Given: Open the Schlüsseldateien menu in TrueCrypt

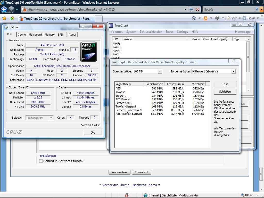Looking at the screenshot, I should [151, 32].
